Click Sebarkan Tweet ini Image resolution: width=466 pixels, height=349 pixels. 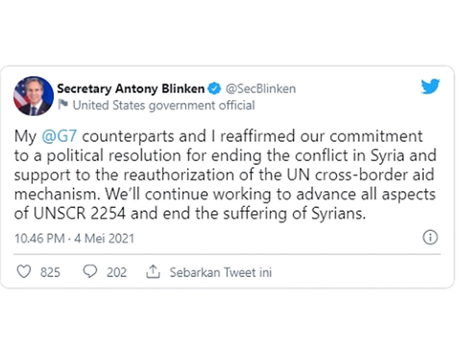pos(221,272)
